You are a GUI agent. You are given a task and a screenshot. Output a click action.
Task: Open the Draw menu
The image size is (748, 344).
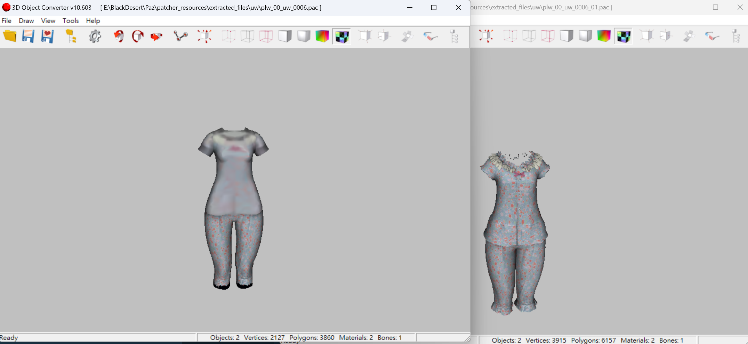pyautogui.click(x=26, y=21)
